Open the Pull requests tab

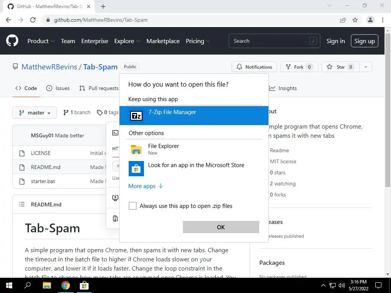[99, 88]
